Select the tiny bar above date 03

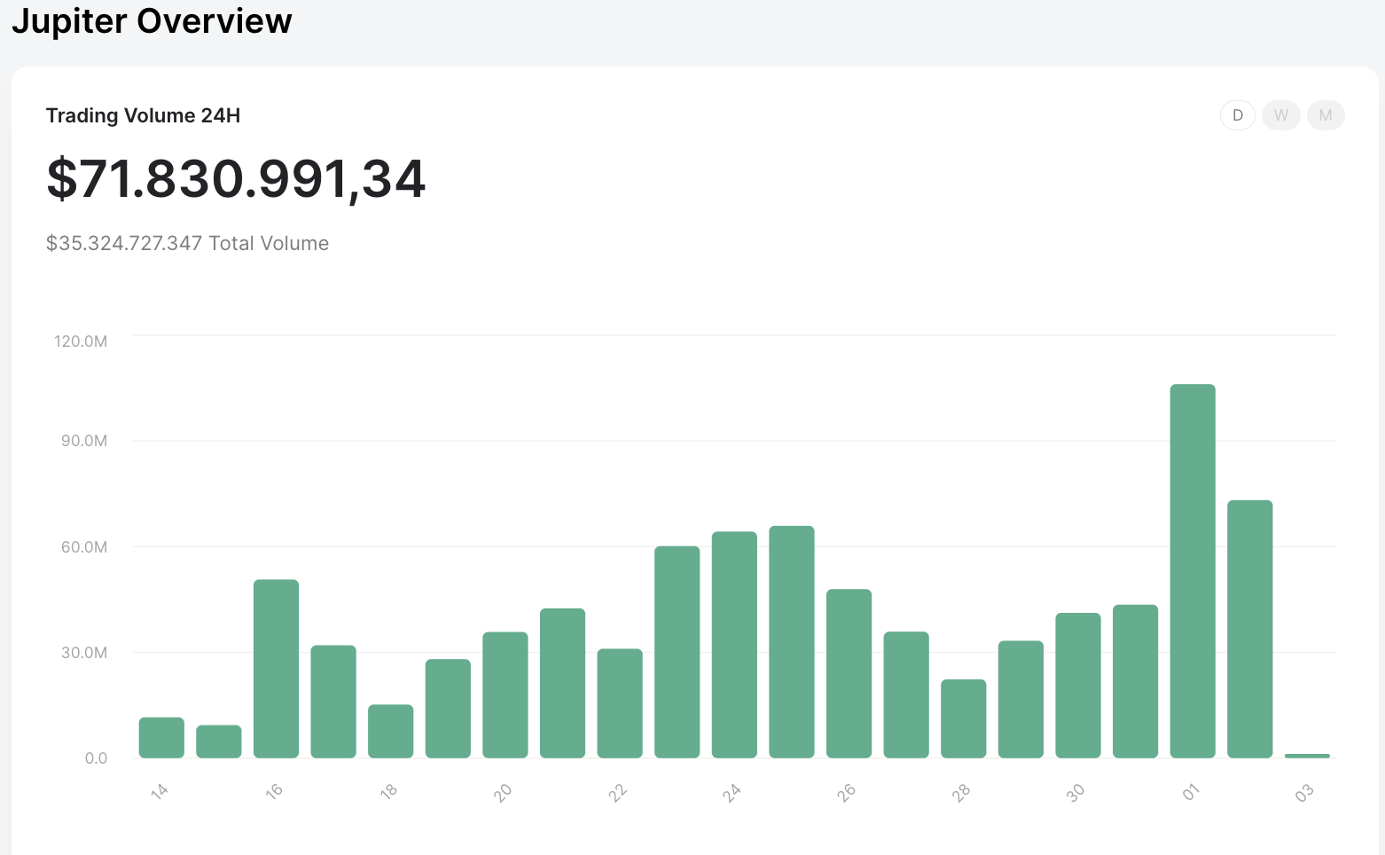coord(1307,756)
